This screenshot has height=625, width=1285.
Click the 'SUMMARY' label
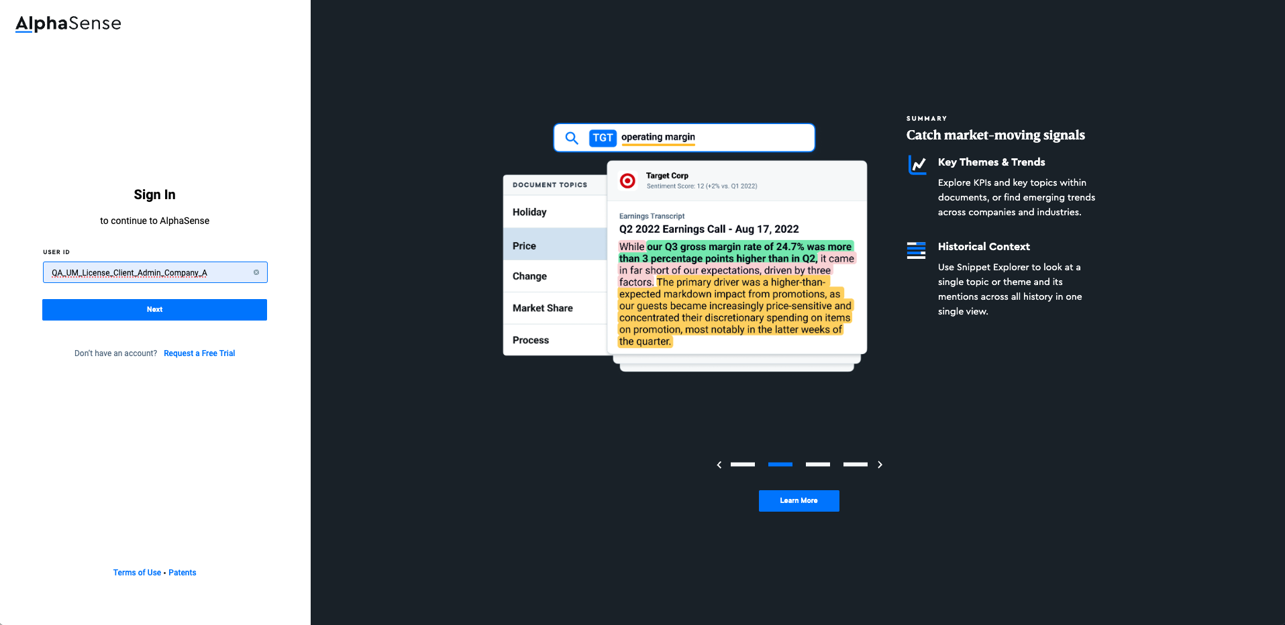coord(927,119)
